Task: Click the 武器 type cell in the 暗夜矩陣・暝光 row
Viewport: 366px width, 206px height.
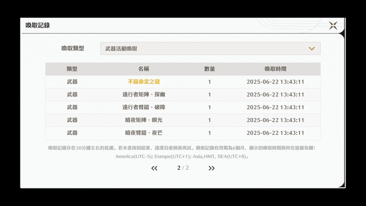Action: click(x=72, y=120)
